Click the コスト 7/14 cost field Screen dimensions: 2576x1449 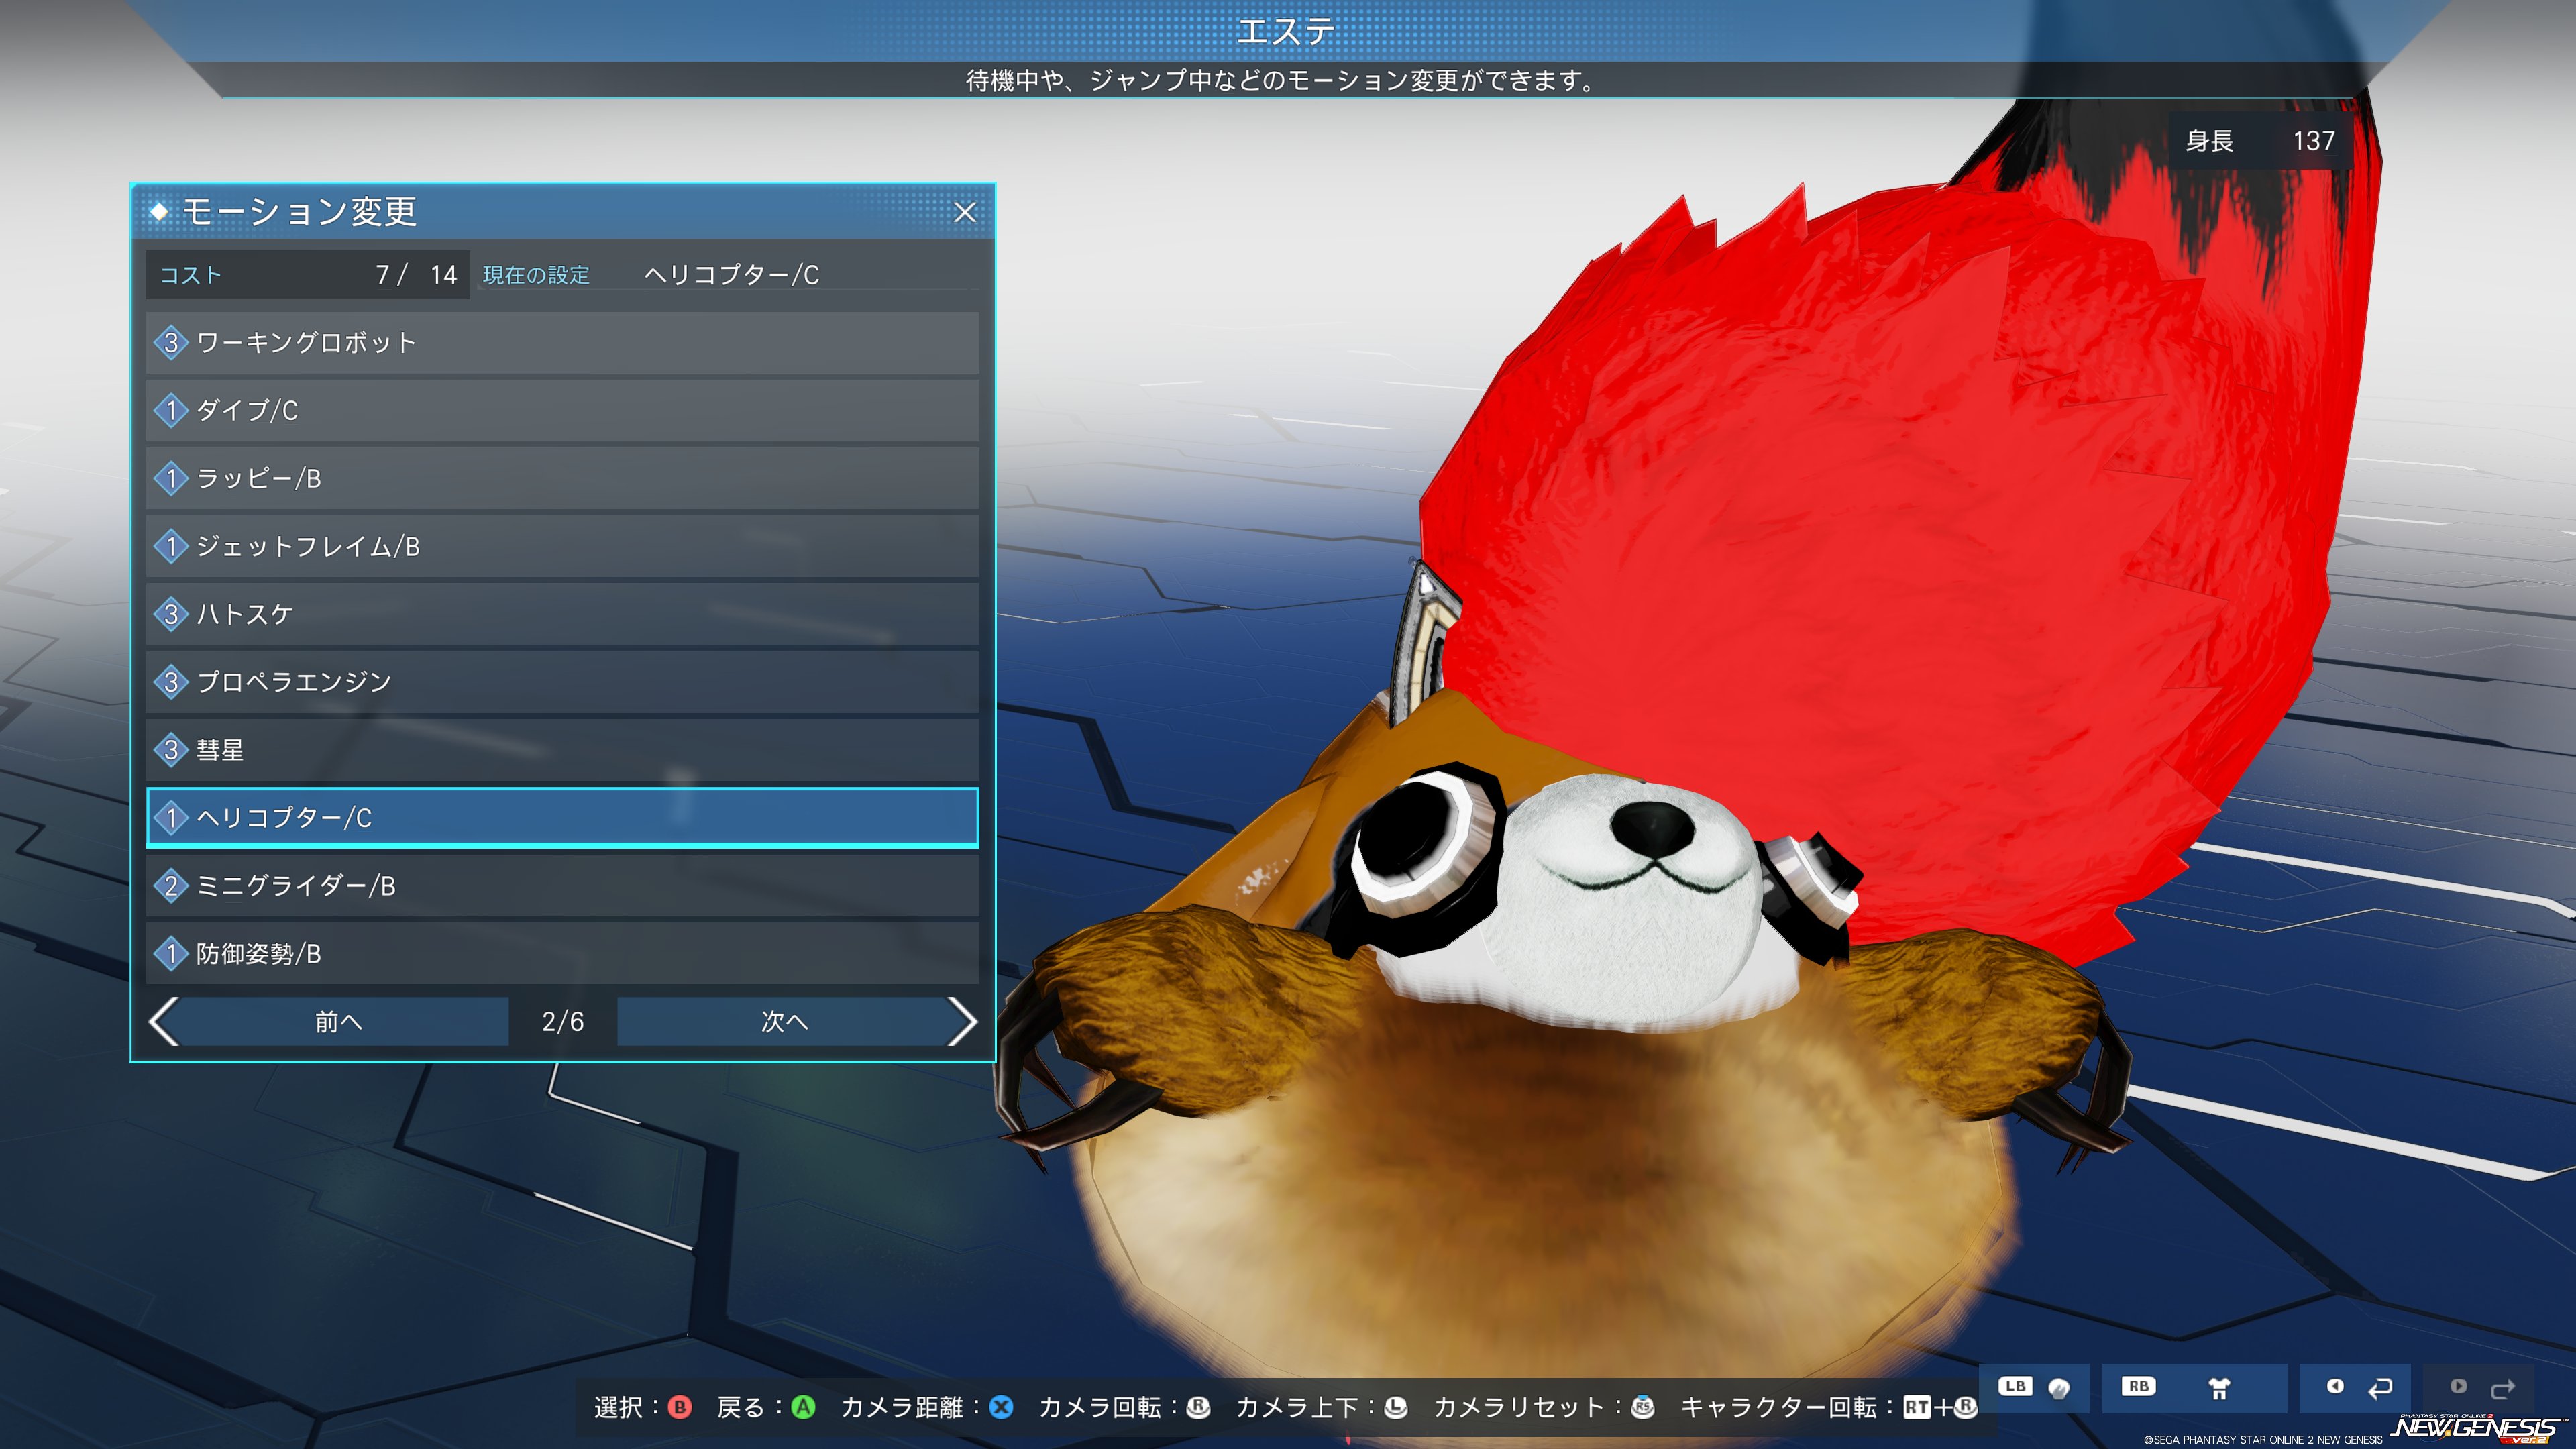point(308,275)
